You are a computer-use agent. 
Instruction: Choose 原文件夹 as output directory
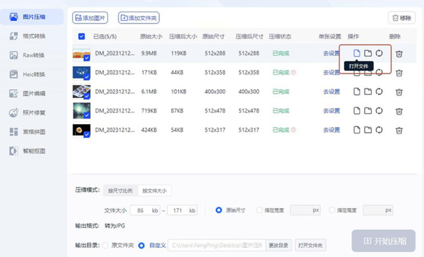pyautogui.click(x=105, y=245)
